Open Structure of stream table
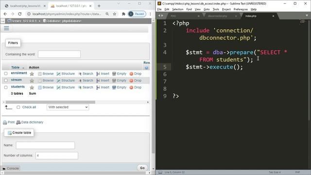The width and height of the screenshot is (311, 175). [66, 80]
